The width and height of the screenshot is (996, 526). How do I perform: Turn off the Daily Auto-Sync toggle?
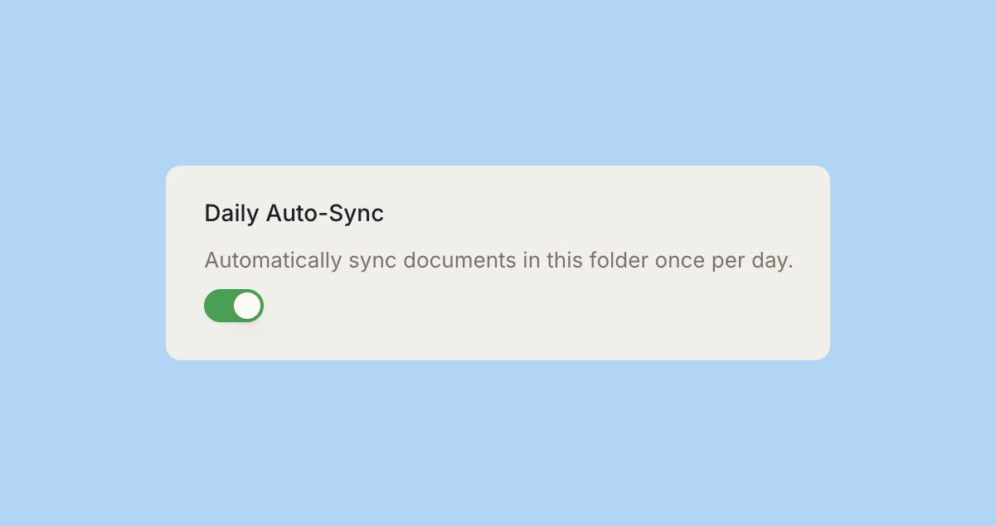point(234,306)
